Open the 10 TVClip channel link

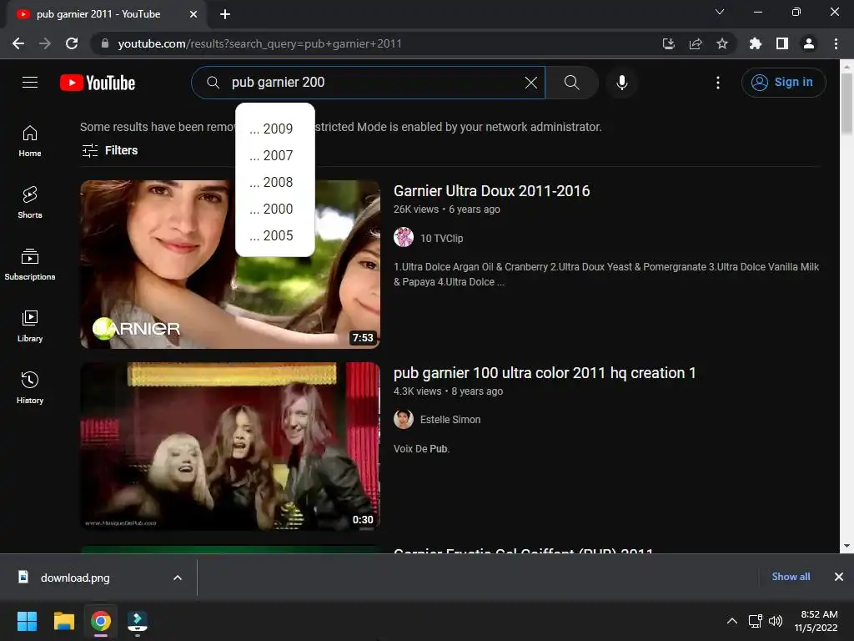click(x=441, y=238)
